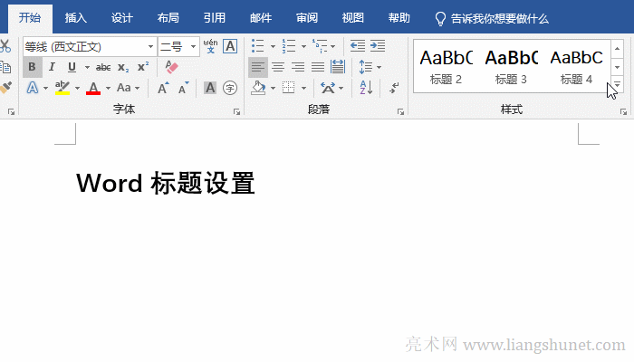
Task: Select the 开始 tab
Action: click(x=30, y=18)
